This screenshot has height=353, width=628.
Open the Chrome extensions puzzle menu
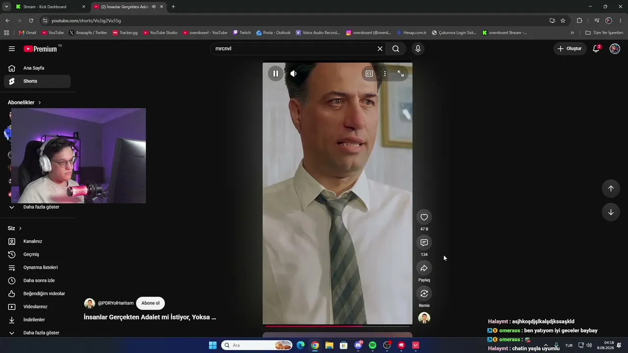[579, 21]
